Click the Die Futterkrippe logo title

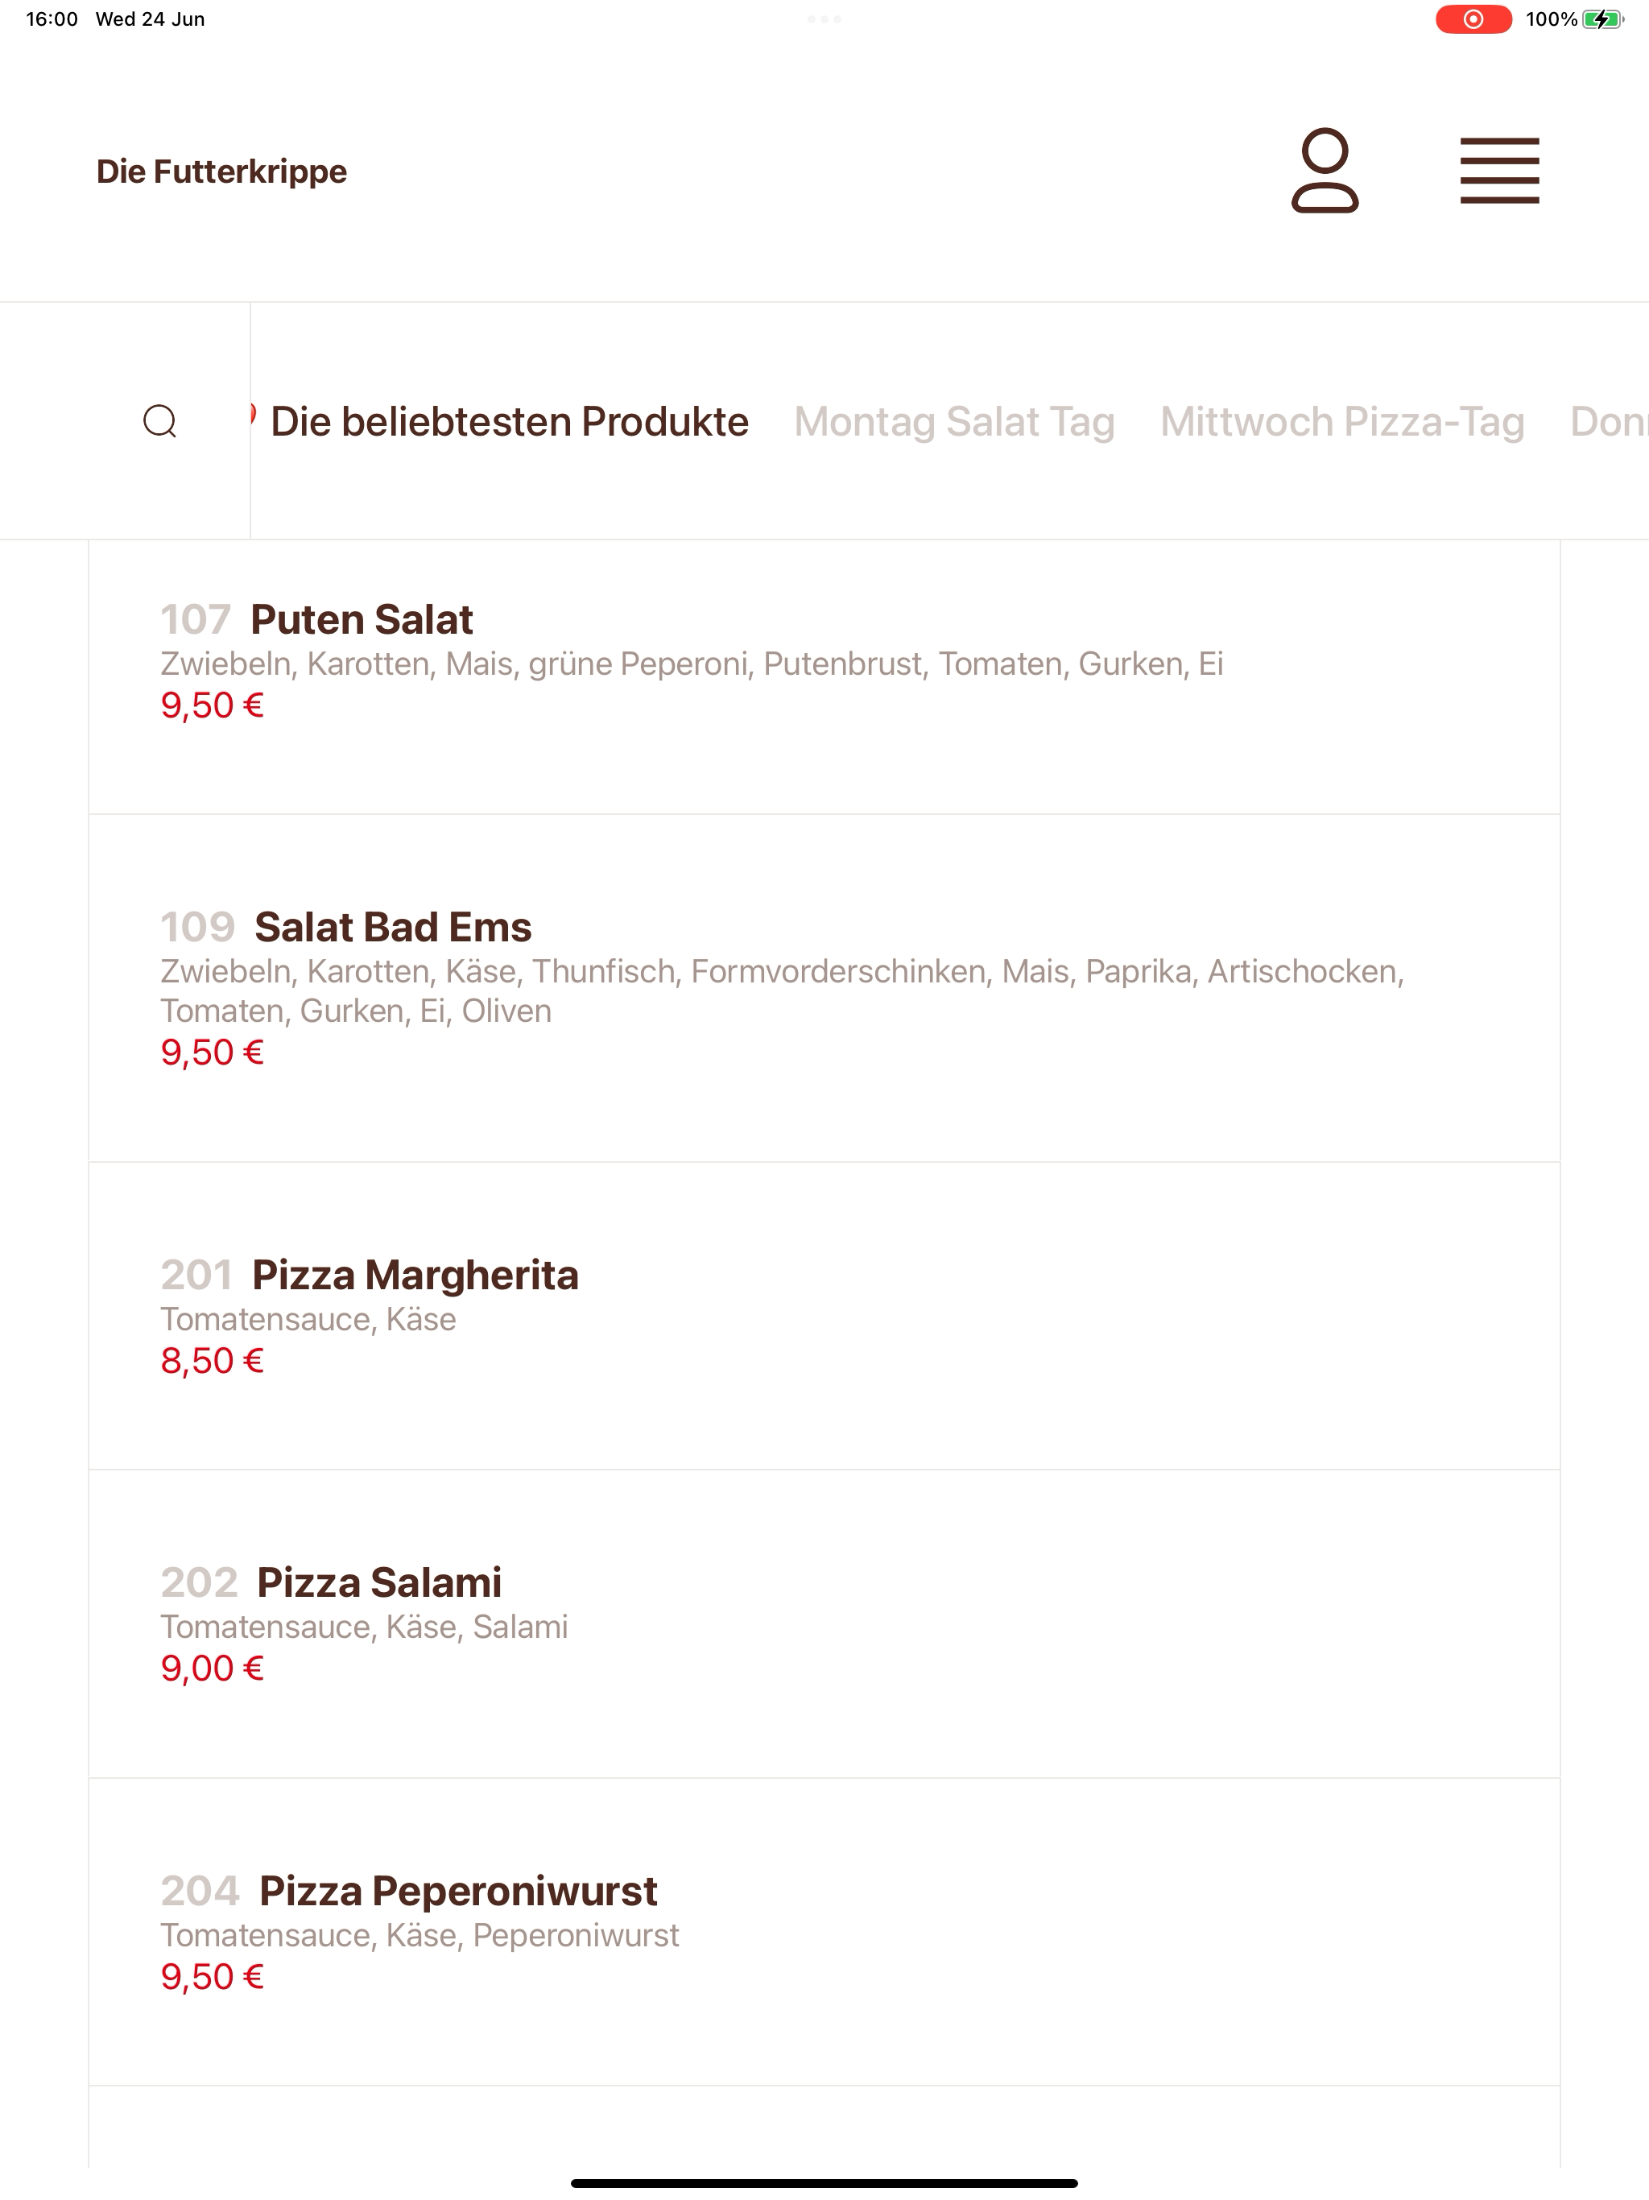click(221, 171)
